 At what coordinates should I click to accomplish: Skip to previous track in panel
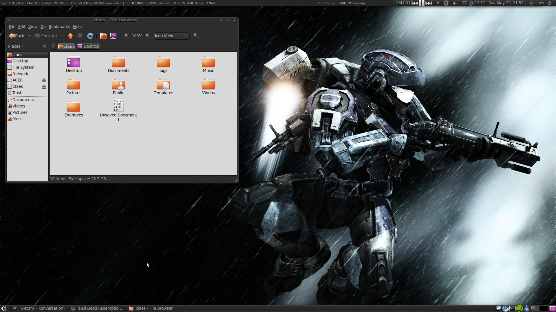pyautogui.click(x=415, y=3)
